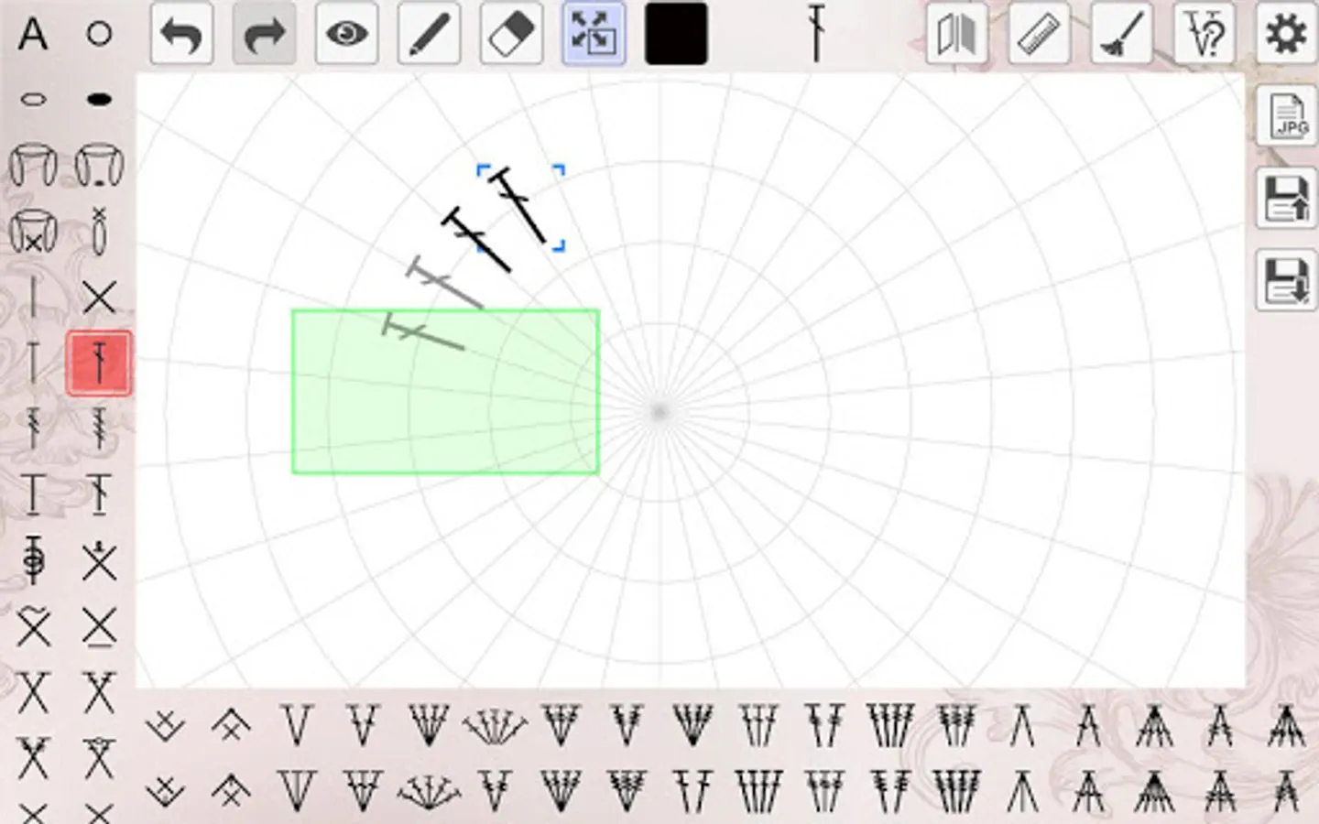Select the text tool letter A

click(32, 34)
